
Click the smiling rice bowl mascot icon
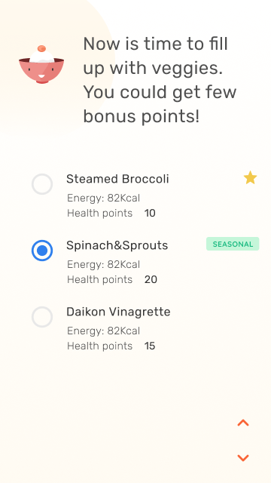41,64
